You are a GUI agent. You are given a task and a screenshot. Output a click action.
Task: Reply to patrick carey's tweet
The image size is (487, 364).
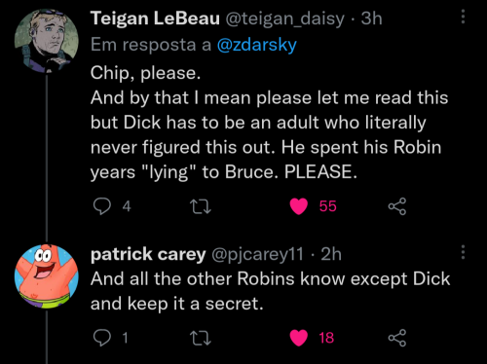click(x=102, y=338)
